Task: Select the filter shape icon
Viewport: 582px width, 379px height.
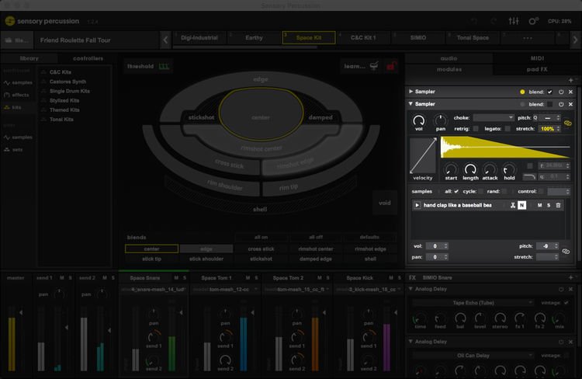Action: coord(529,177)
